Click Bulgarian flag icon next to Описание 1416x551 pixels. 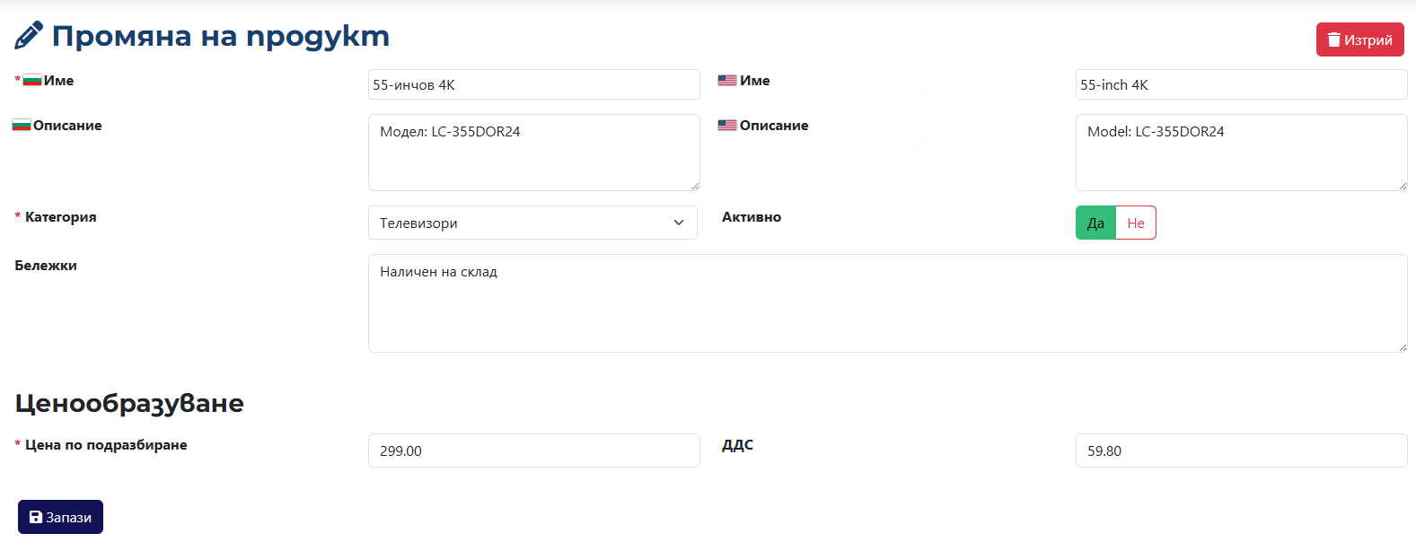[22, 126]
